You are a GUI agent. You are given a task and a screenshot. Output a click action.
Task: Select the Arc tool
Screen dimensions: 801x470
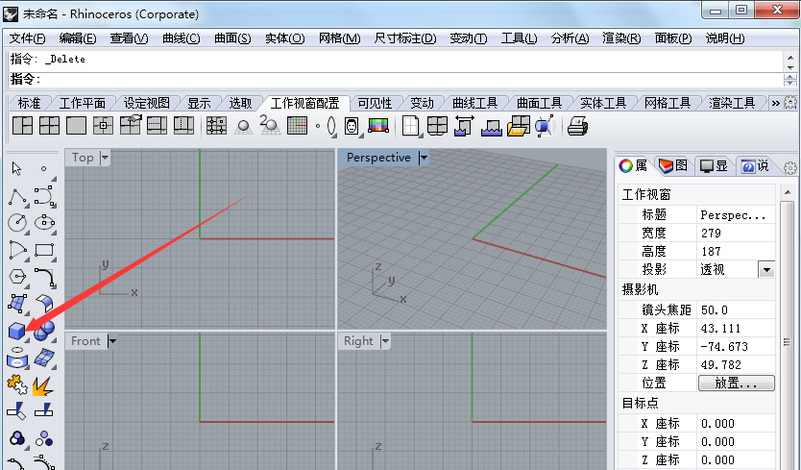point(17,250)
